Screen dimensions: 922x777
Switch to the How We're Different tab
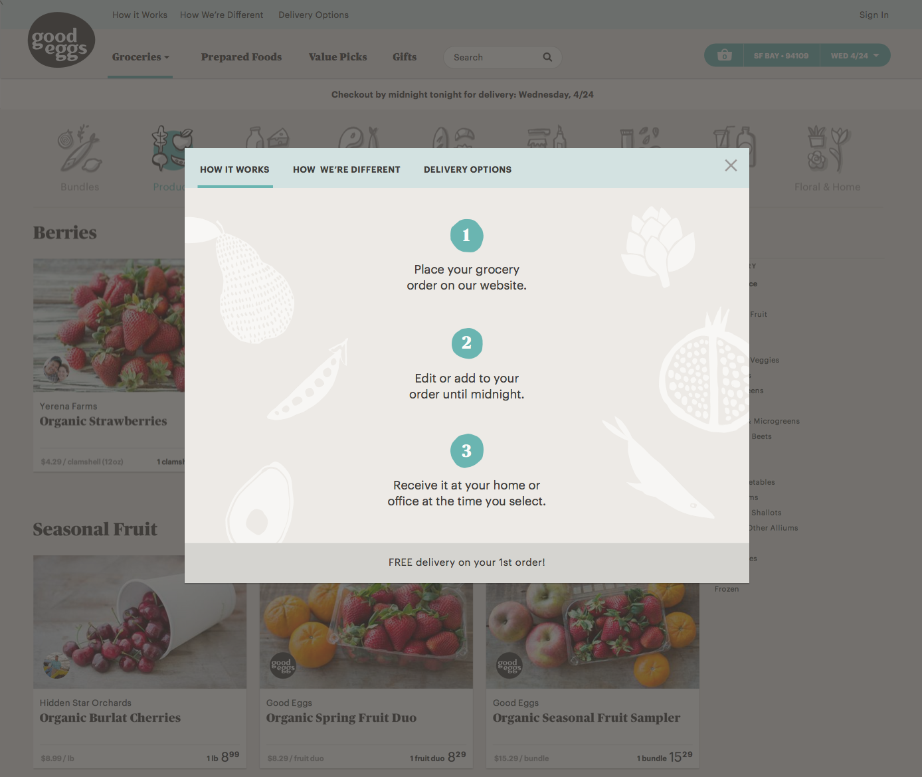(347, 169)
